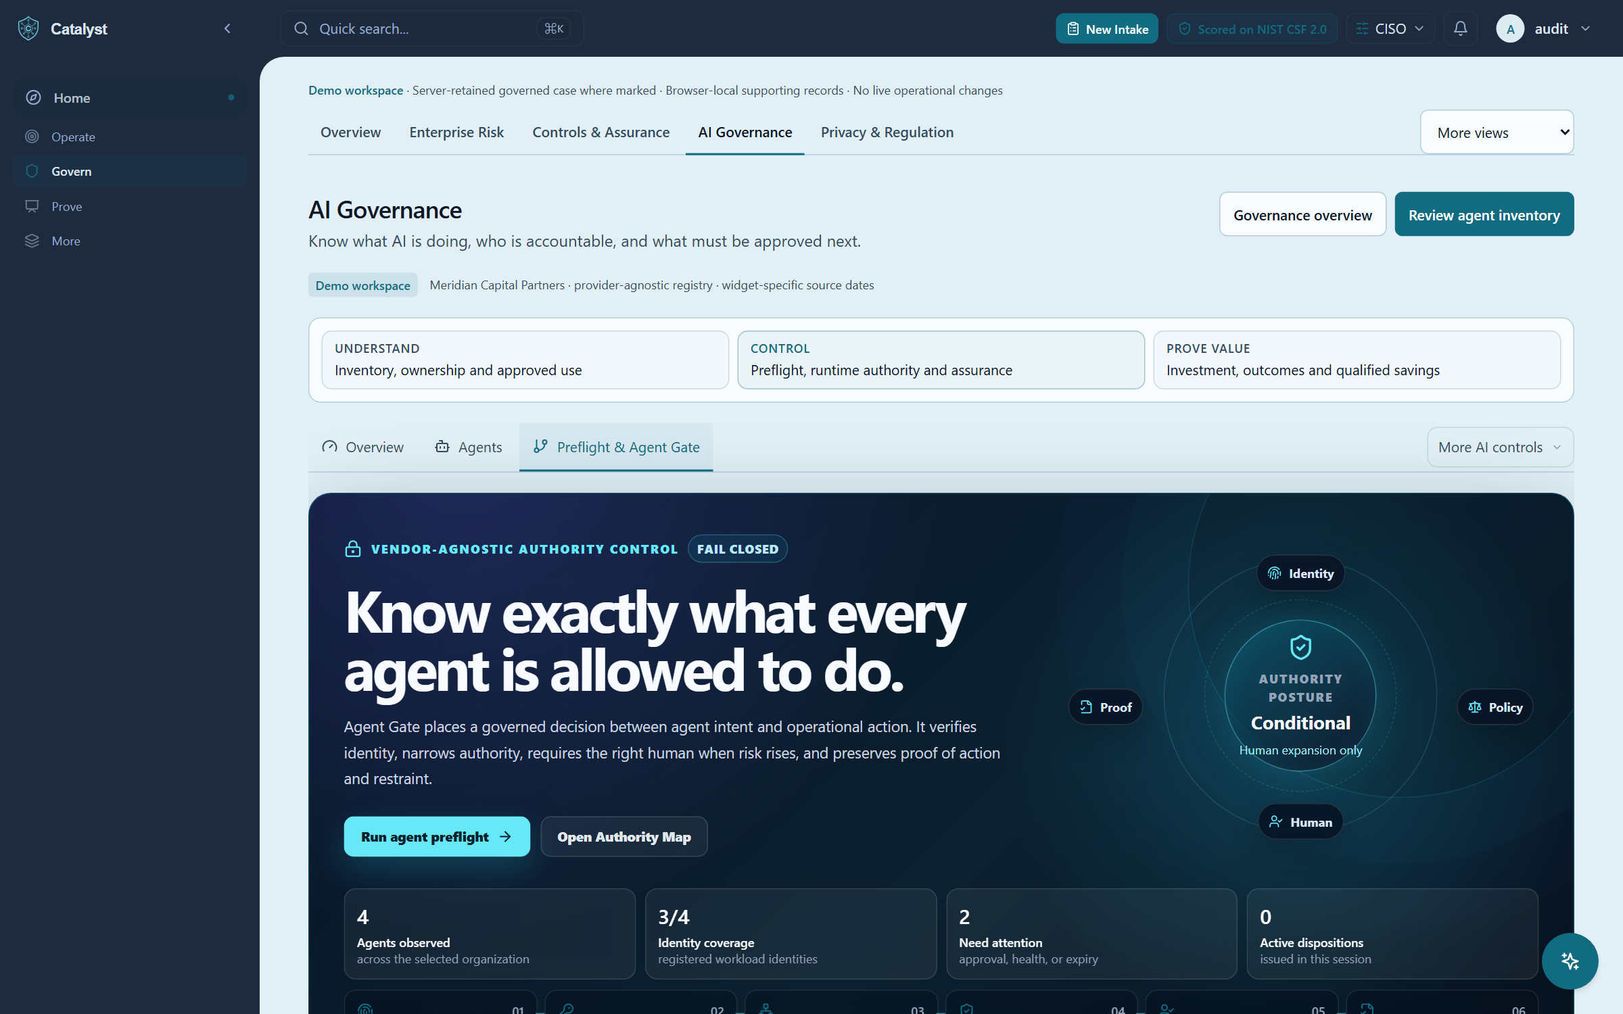1623x1014 pixels.
Task: Switch to the Enterprise Risk tab
Action: 456,132
